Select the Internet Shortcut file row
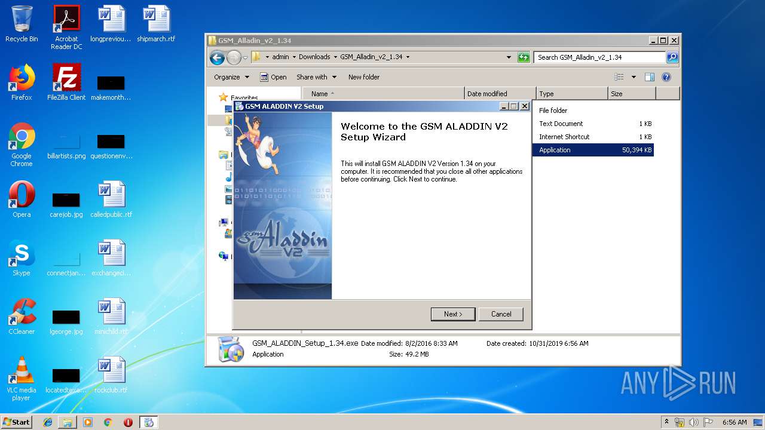Image resolution: width=765 pixels, height=430 pixels. (x=593, y=137)
